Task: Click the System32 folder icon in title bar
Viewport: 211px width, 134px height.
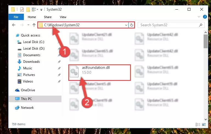Action: [x=13, y=9]
